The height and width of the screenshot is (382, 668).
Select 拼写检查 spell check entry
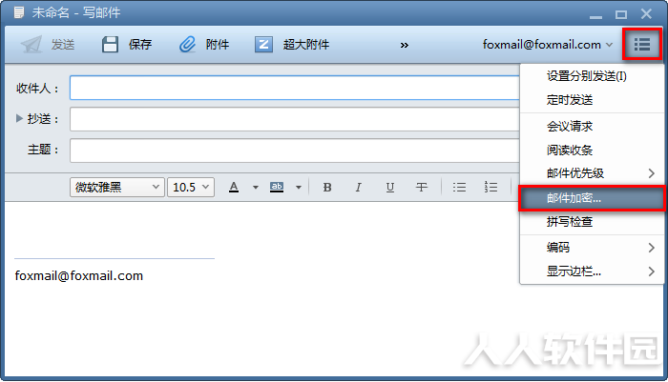point(592,222)
